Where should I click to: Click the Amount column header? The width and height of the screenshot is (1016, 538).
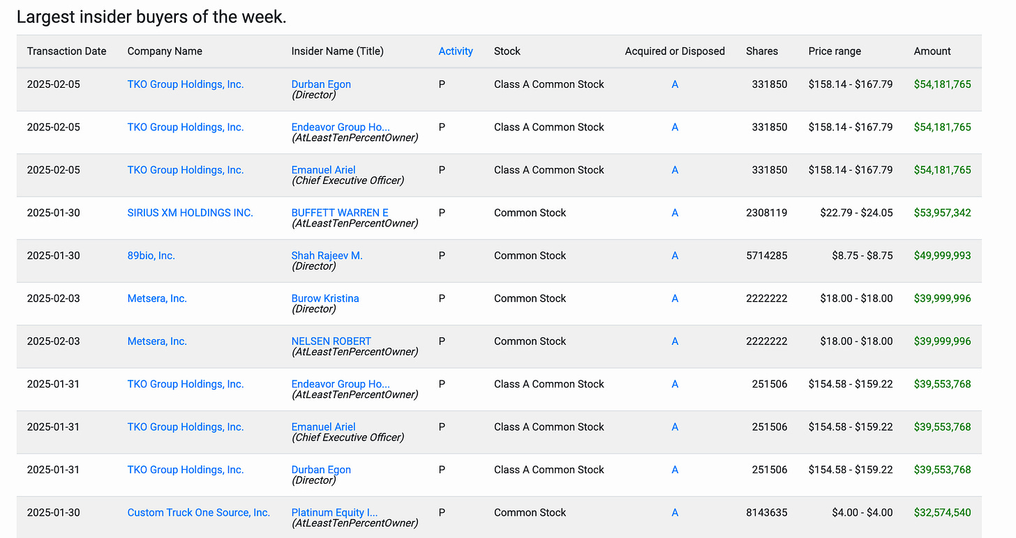(x=932, y=51)
